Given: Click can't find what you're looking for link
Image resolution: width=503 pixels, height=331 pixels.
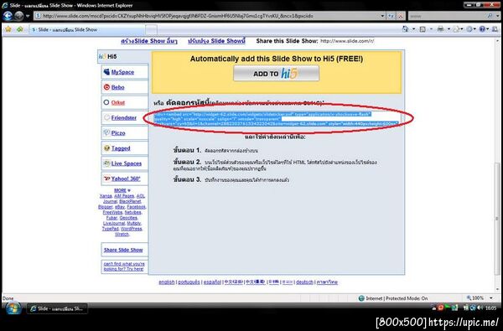Looking at the screenshot, I should 124,266.
